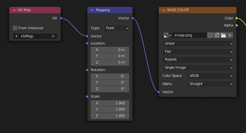Open the Flat projection dropdown
This screenshot has width=246, height=133.
pyautogui.click(x=198, y=51)
